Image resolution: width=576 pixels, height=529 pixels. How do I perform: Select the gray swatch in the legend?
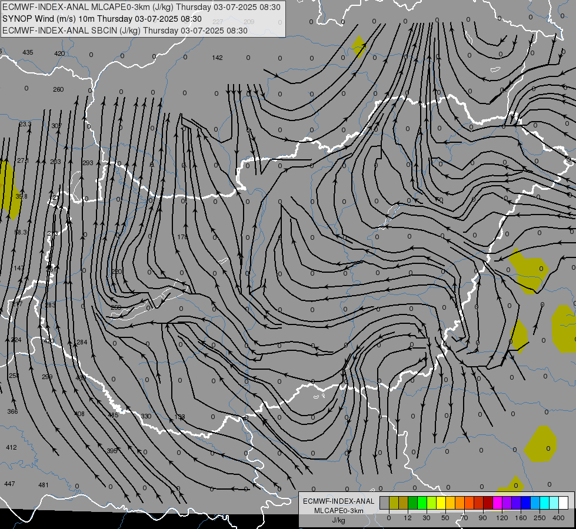click(384, 503)
